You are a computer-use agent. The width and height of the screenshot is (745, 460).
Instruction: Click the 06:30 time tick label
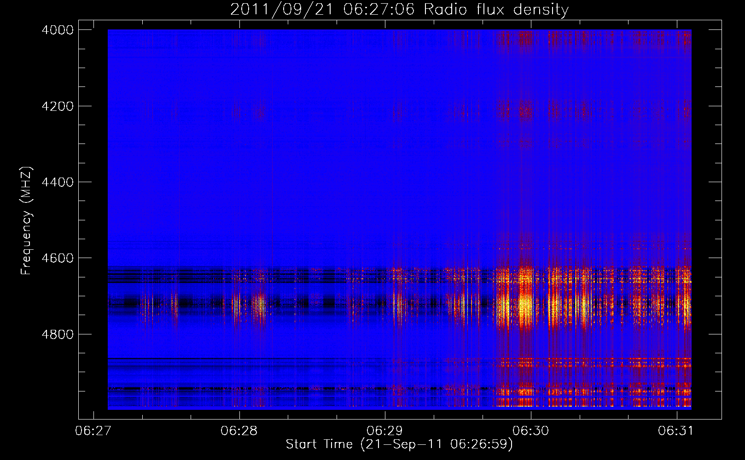coord(530,431)
